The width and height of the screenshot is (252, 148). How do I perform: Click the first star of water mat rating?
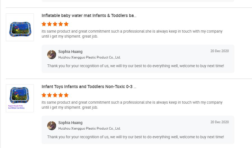(44, 24)
